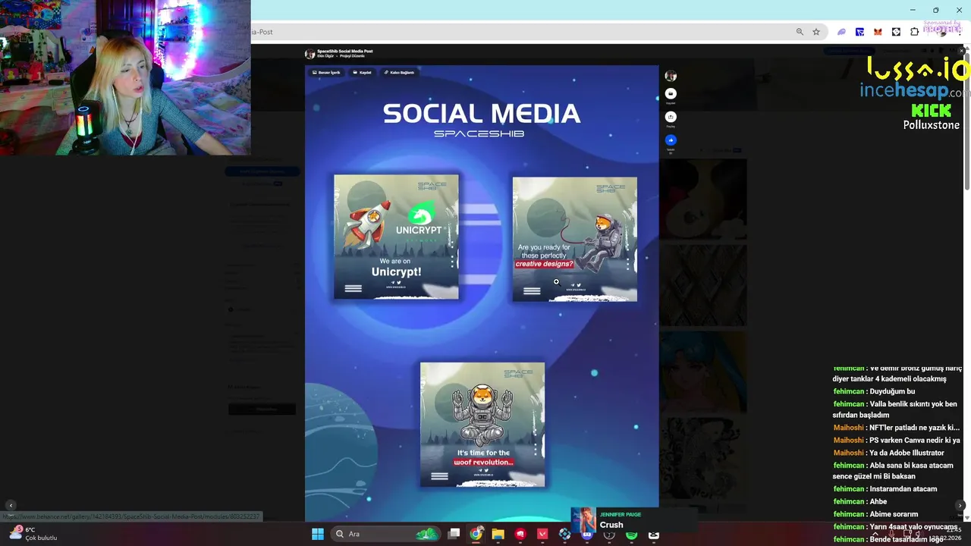Open the weather widget showing 6°C
The height and width of the screenshot is (546, 971).
(x=34, y=534)
